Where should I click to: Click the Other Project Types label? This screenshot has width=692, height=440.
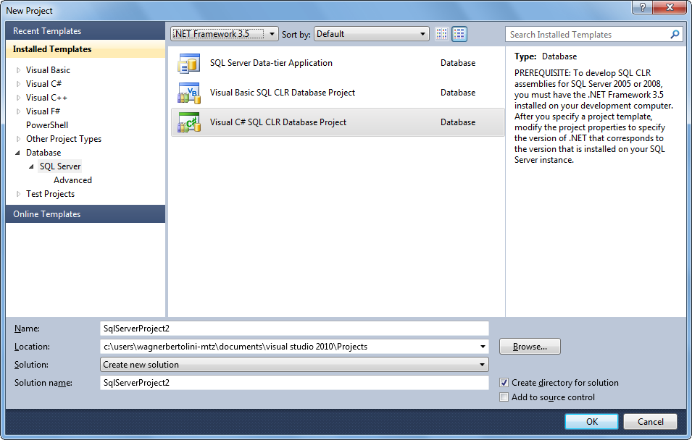click(x=64, y=139)
